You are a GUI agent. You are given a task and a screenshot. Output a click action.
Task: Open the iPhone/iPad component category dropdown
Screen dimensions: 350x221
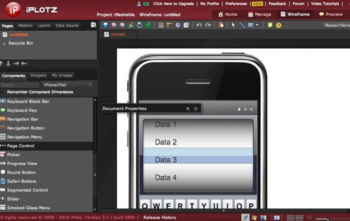[67, 85]
